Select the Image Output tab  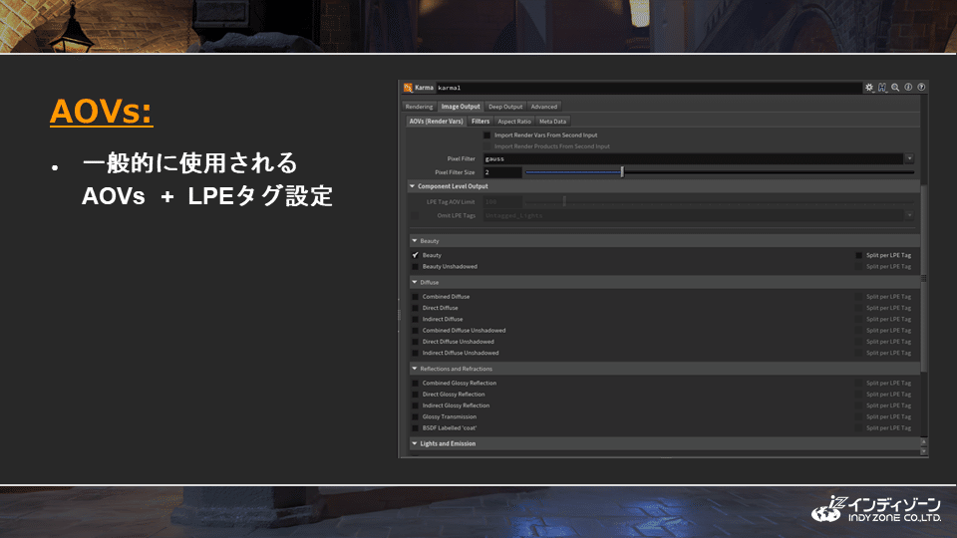(x=461, y=107)
